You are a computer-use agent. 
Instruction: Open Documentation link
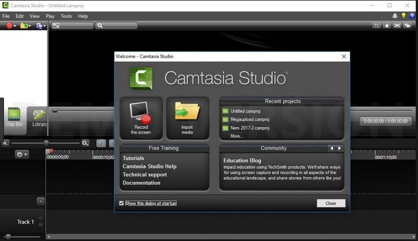[x=142, y=183]
